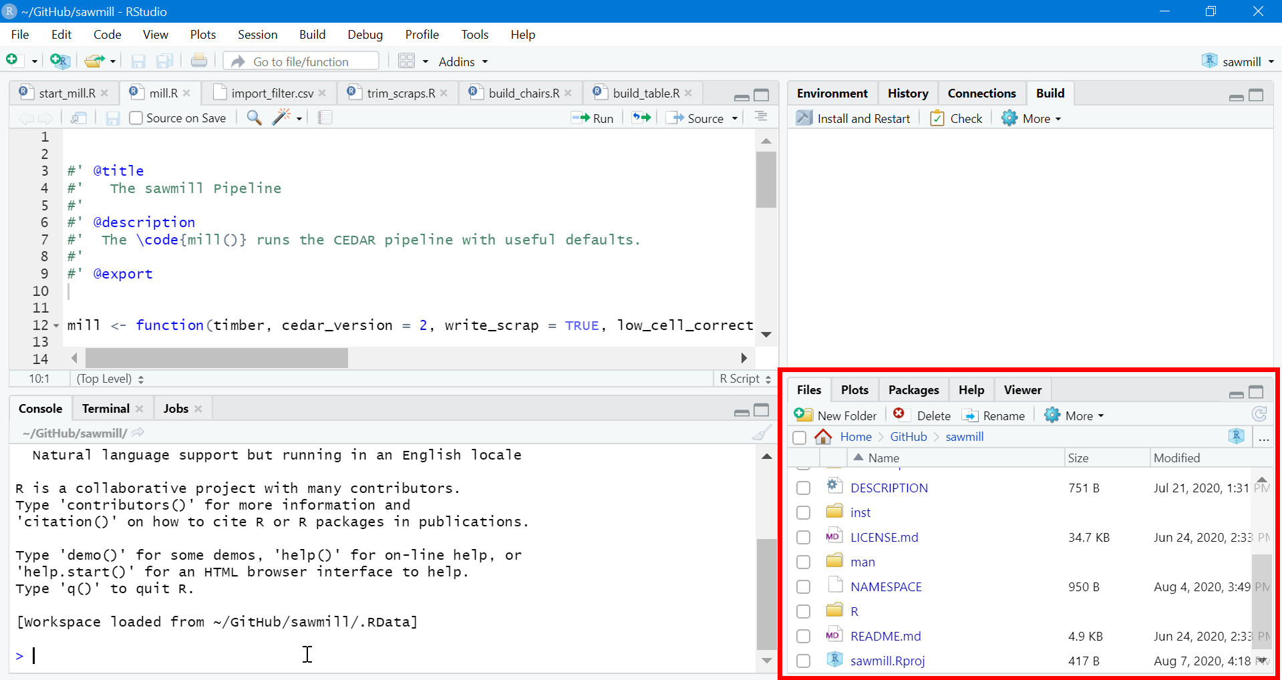Screen dimensions: 1282x680
Task: Check the inst folder checkbox
Action: tap(803, 513)
